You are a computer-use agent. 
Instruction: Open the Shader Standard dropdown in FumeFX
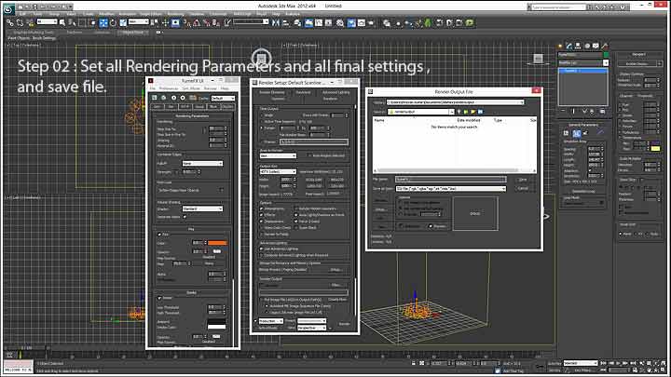tap(202, 209)
